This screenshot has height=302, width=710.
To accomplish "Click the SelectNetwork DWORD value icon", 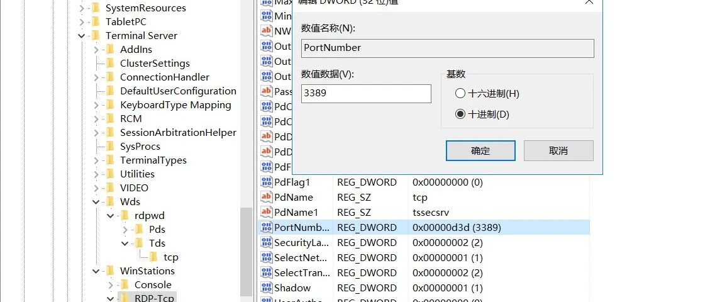I will tap(266, 257).
